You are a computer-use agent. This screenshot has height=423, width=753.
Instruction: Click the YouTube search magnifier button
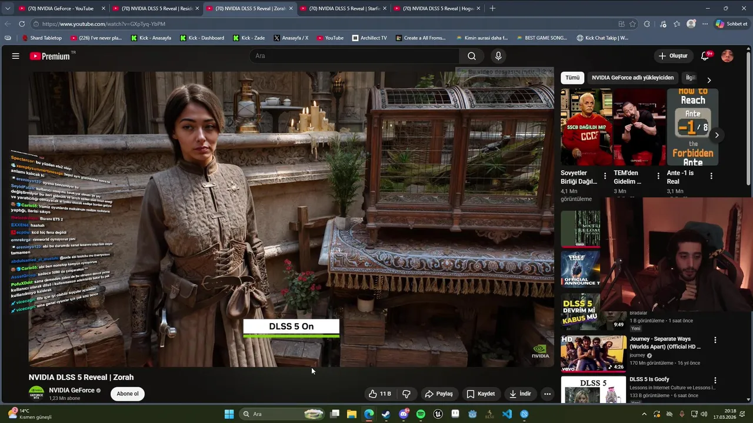point(472,56)
